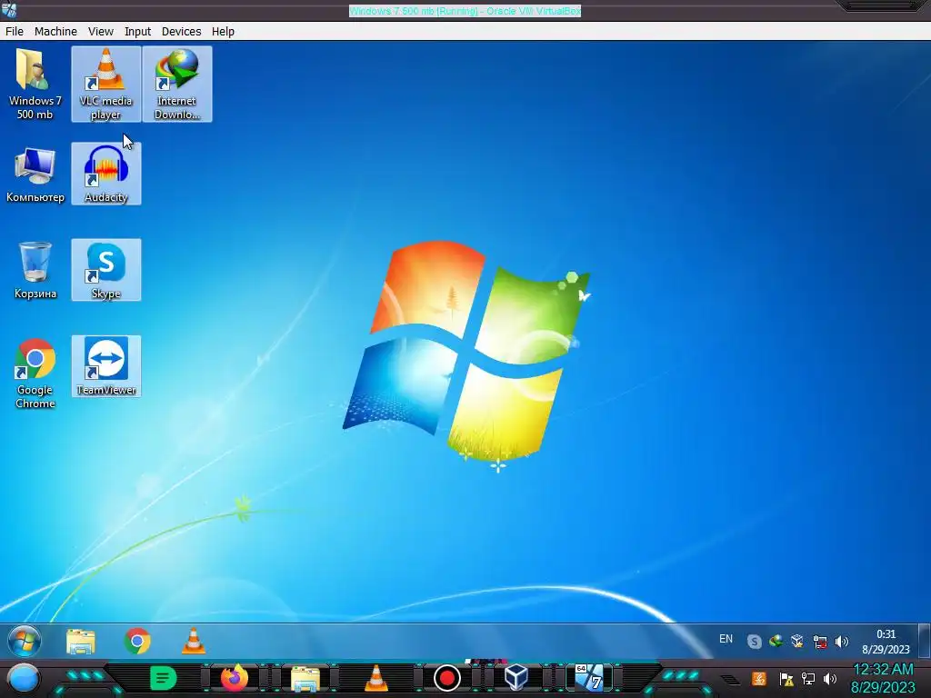Click host clock showing 12:32 AM
This screenshot has width=931, height=698.
[883, 678]
